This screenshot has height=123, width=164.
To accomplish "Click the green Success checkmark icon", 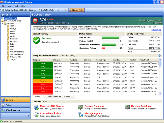I will tap(37, 40).
